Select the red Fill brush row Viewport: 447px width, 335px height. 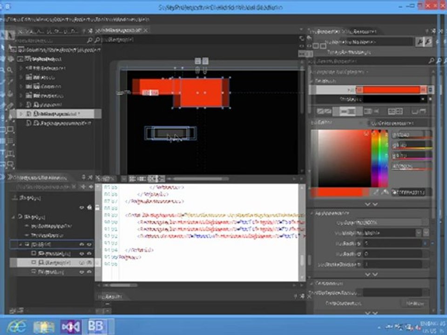coord(371,90)
